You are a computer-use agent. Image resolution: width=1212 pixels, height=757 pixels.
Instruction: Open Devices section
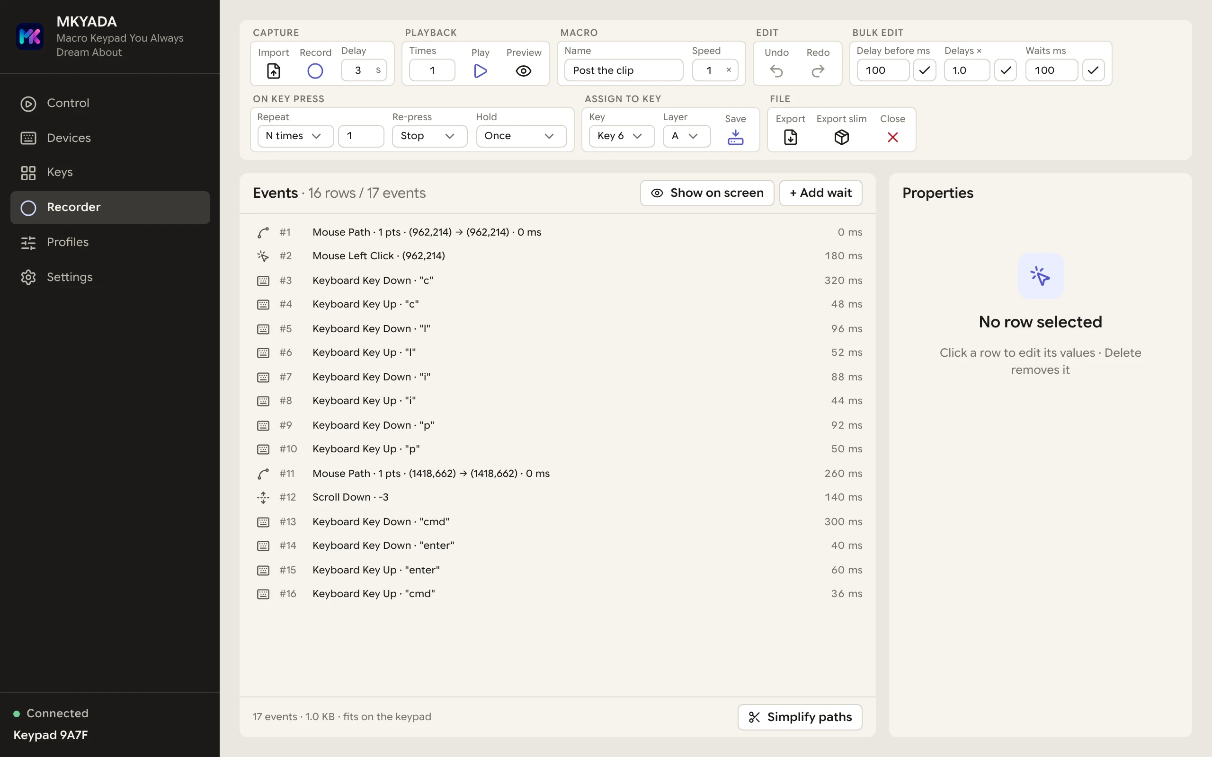point(110,138)
